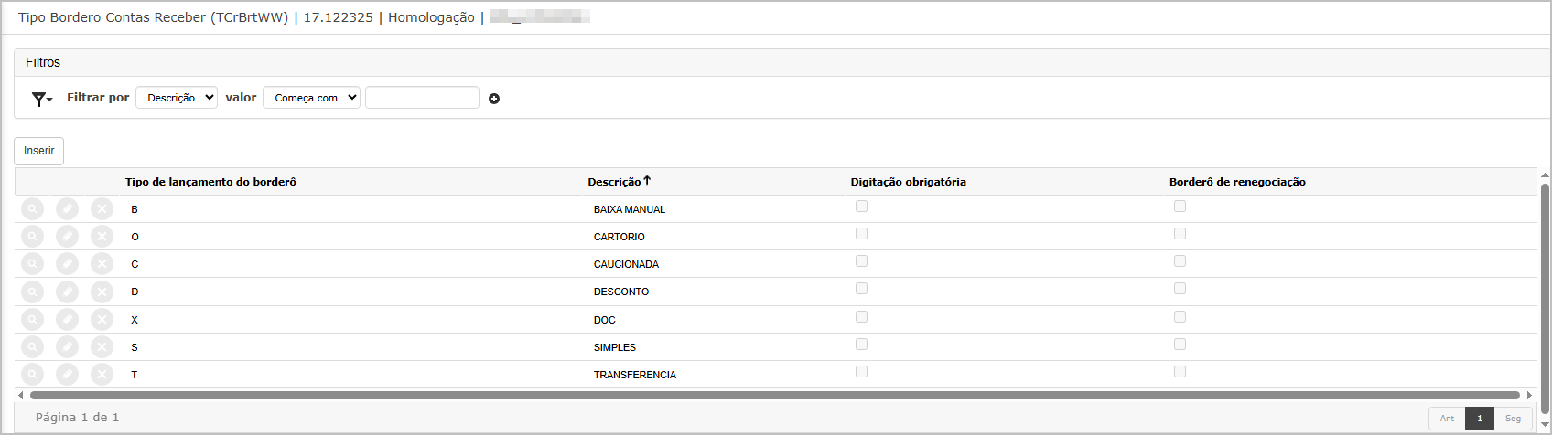Select page 1 in the pagination
Image resolution: width=1552 pixels, height=435 pixels.
1479,419
